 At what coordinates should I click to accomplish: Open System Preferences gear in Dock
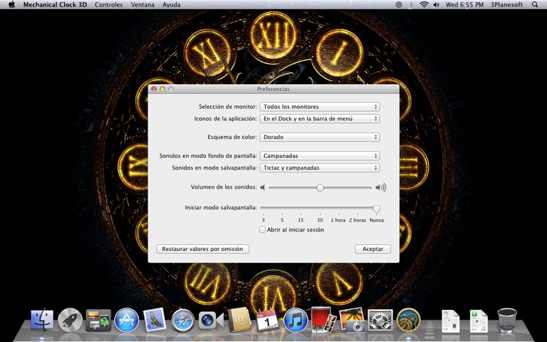pos(380,320)
